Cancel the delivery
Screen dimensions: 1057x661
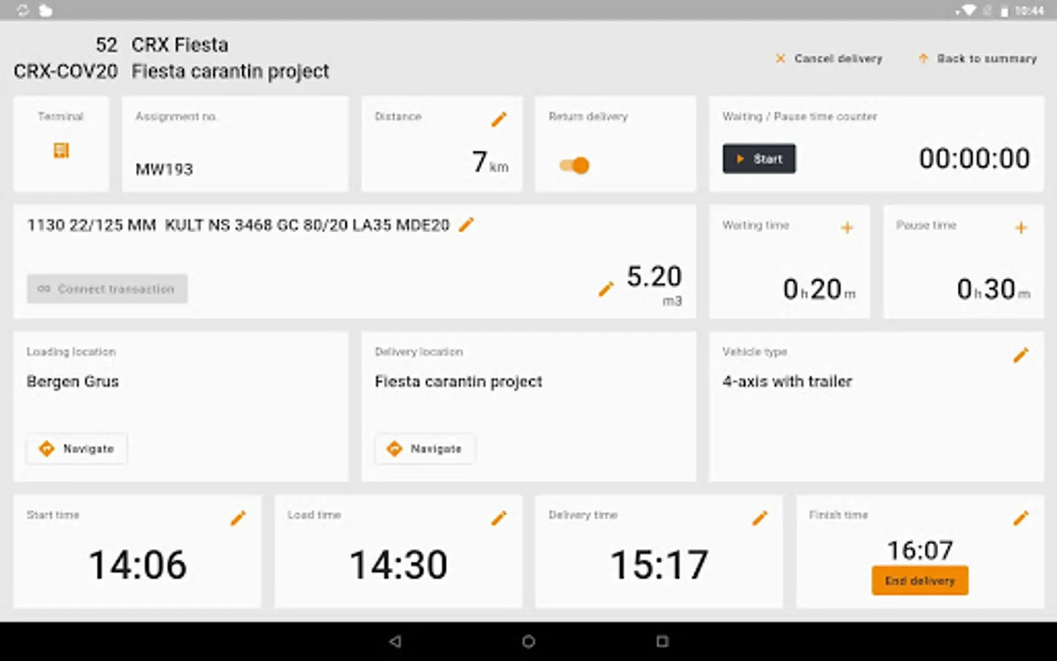click(829, 59)
